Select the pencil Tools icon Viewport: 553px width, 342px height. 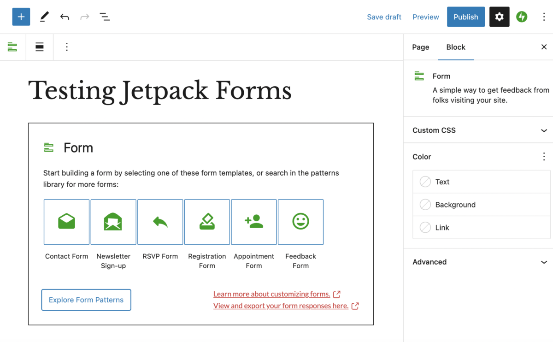[44, 17]
